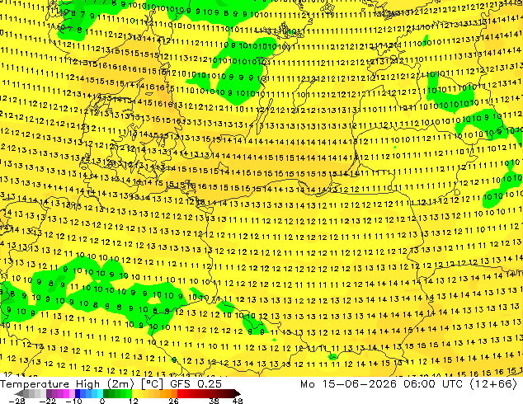Click the '-28' legend label
The height and width of the screenshot is (404, 523).
tap(17, 401)
